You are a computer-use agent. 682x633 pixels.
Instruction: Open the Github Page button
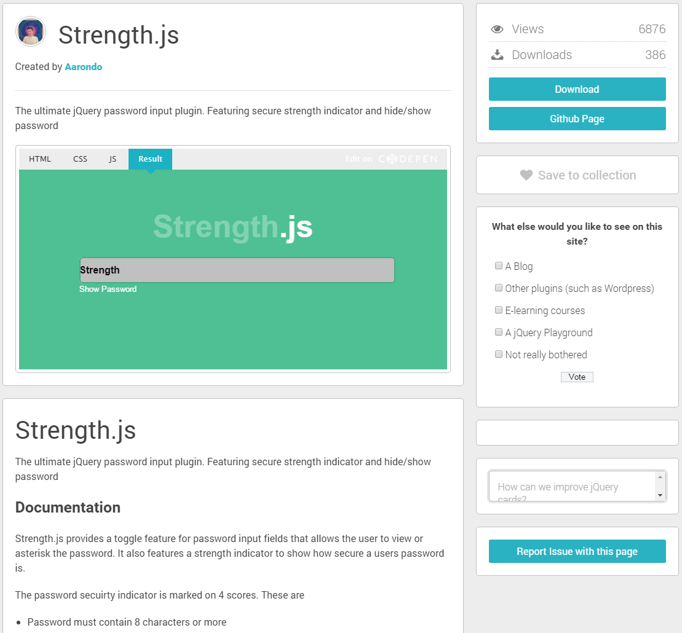(577, 119)
